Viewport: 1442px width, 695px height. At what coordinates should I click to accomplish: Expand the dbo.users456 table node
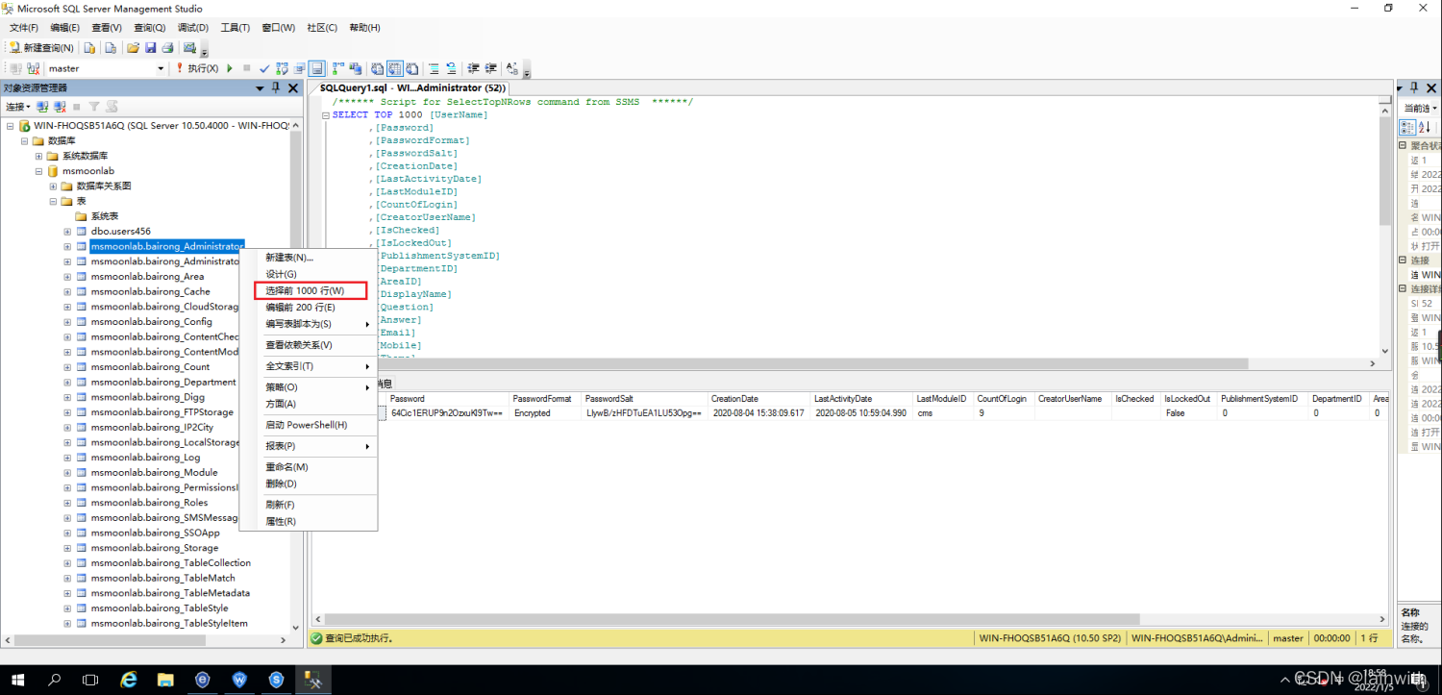click(67, 231)
